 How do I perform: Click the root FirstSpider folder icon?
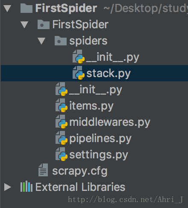pos(26,8)
